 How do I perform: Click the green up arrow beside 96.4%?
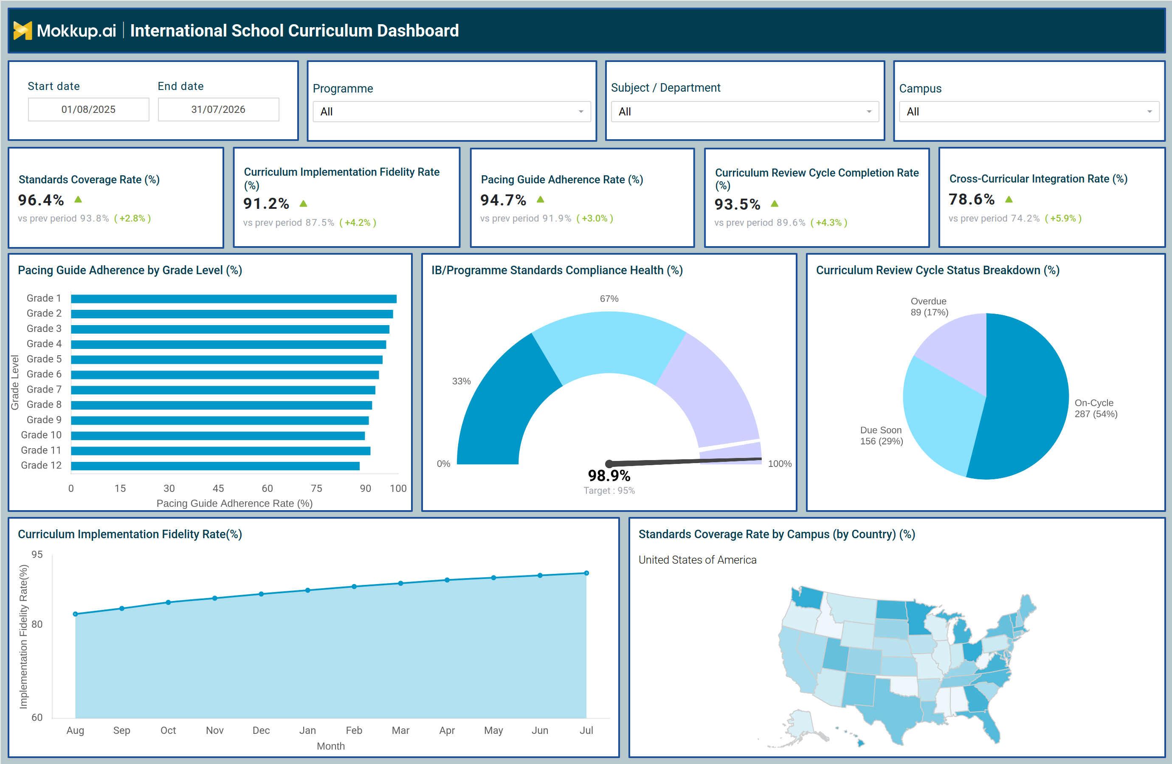pyautogui.click(x=78, y=199)
